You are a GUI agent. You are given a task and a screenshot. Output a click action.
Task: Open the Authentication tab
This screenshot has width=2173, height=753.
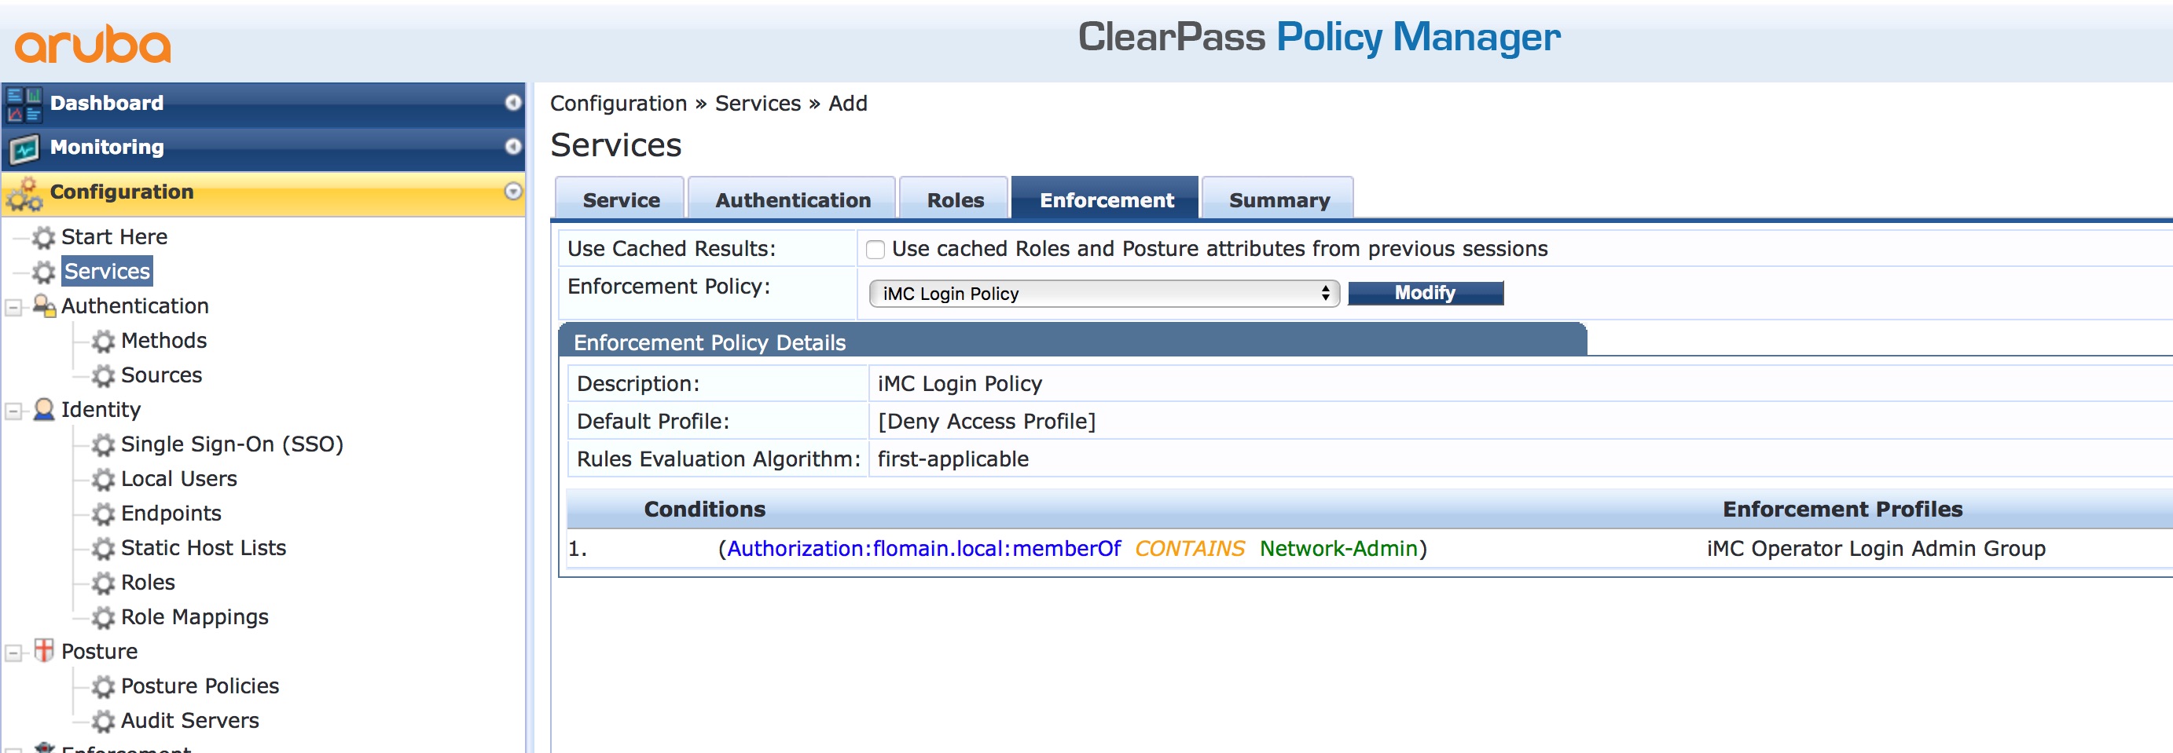(791, 199)
